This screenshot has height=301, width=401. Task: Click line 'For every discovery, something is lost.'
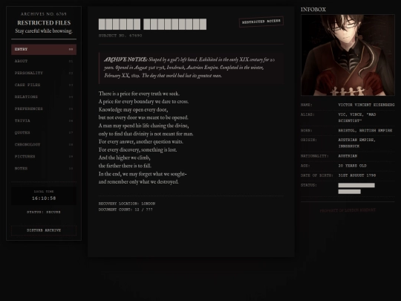click(x=137, y=149)
